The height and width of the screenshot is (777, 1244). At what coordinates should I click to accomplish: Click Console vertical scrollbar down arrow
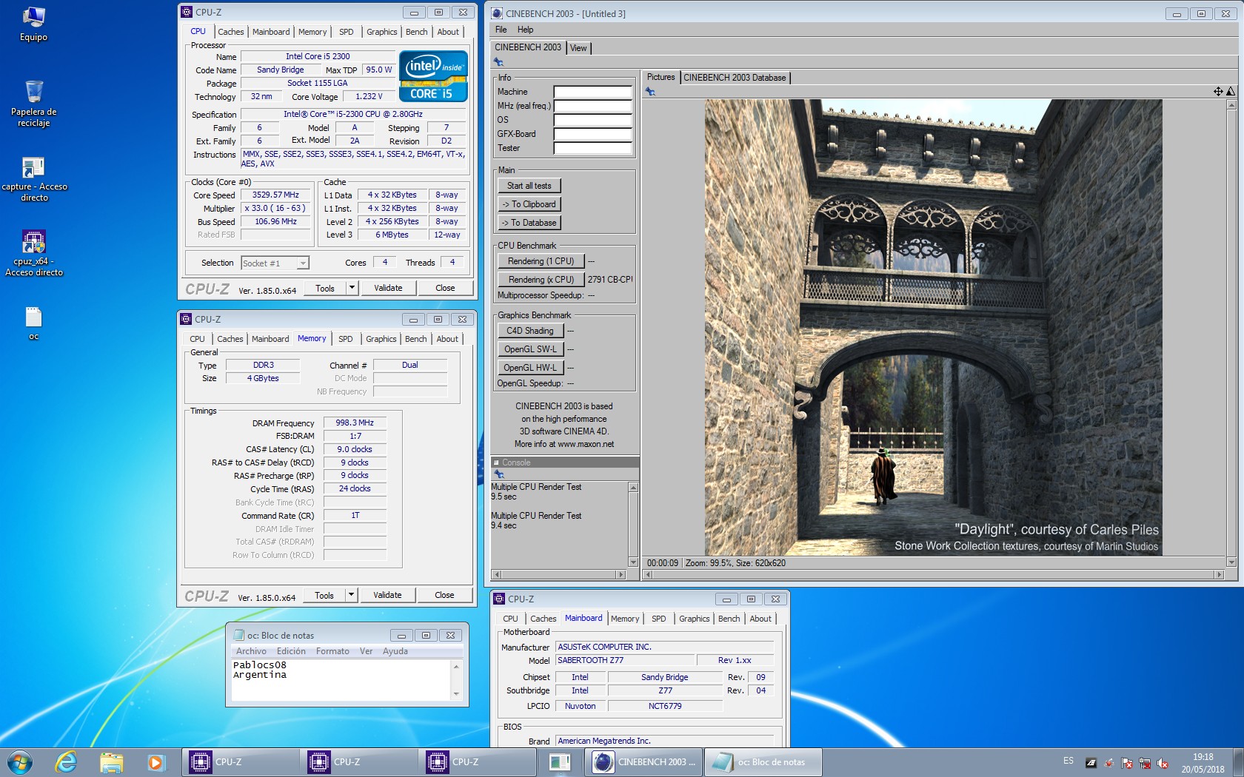coord(633,562)
